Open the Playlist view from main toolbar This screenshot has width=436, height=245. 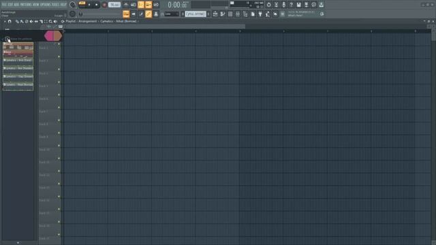215,14
